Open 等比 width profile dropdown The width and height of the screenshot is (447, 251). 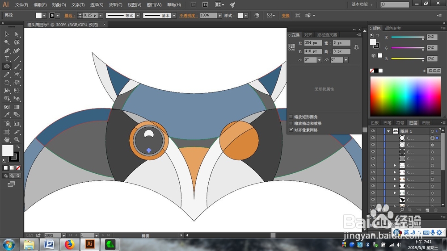coord(138,15)
